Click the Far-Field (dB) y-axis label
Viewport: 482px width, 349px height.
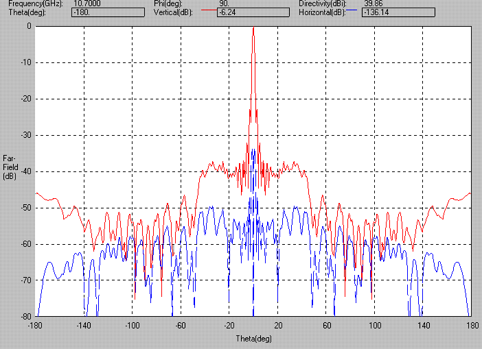coord(10,167)
